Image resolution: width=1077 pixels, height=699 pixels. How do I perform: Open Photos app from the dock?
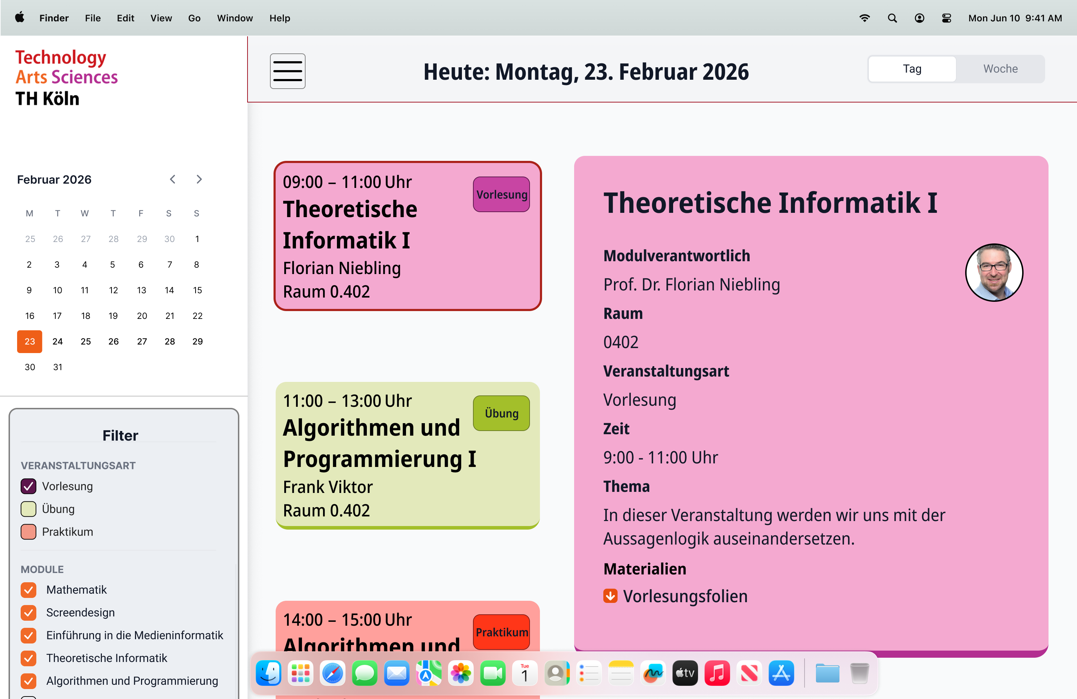click(x=461, y=673)
